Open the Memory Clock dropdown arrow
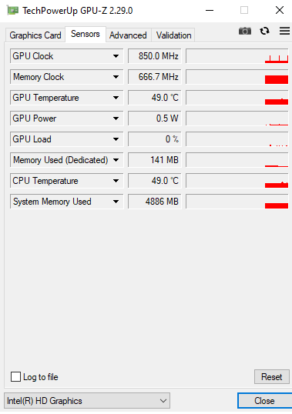Screen dimensions: 292x414 pos(116,77)
